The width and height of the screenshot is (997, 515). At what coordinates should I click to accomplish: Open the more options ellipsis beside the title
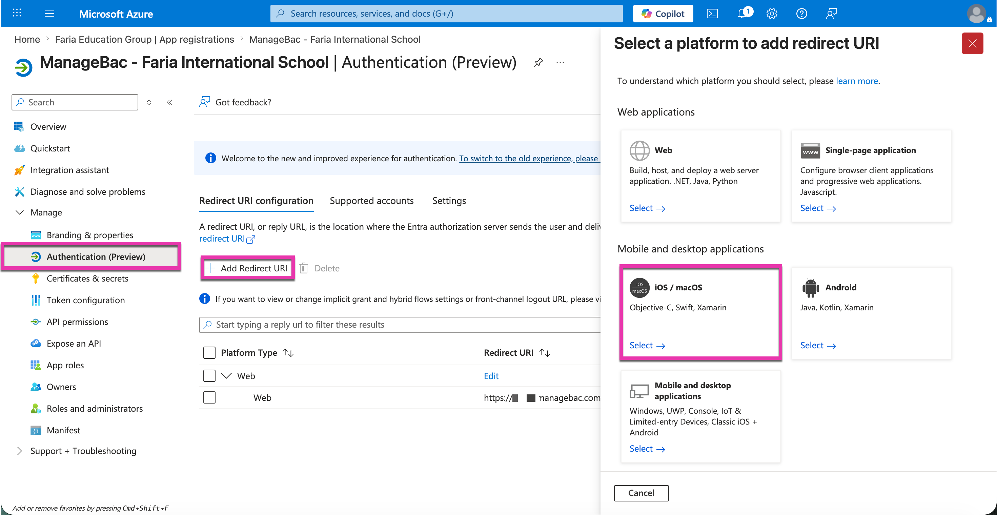(x=560, y=62)
